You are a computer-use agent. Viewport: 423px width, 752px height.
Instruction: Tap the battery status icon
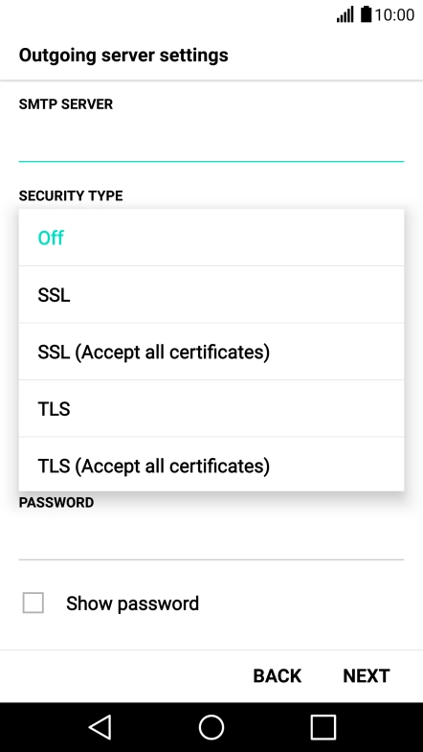(367, 14)
